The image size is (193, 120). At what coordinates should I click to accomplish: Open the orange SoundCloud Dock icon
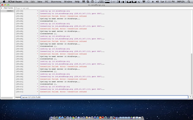[100, 118]
